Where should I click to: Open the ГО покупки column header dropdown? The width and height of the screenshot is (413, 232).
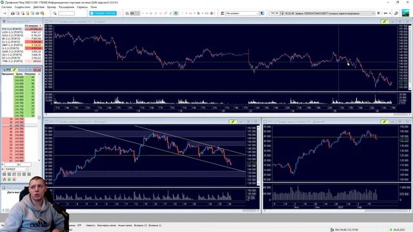coord(40,26)
